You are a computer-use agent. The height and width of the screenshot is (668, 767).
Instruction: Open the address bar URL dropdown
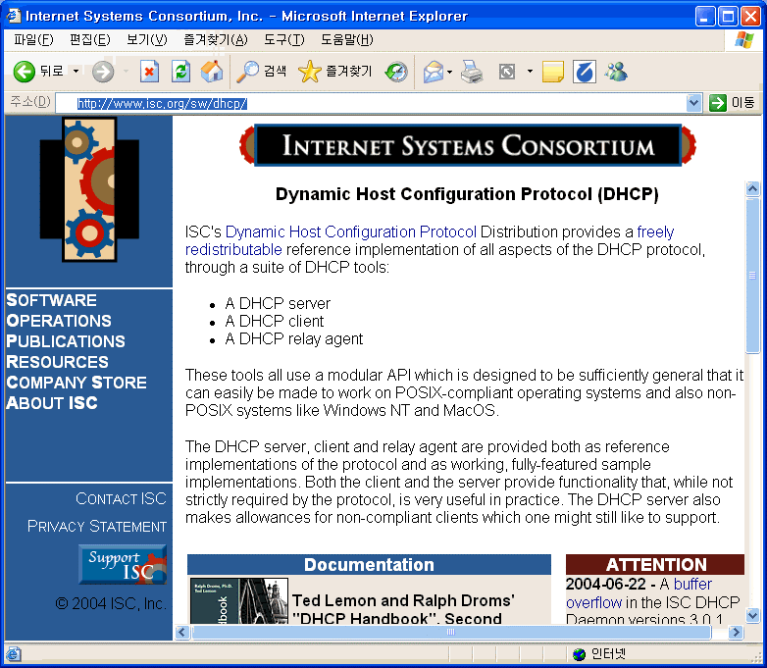(x=693, y=103)
